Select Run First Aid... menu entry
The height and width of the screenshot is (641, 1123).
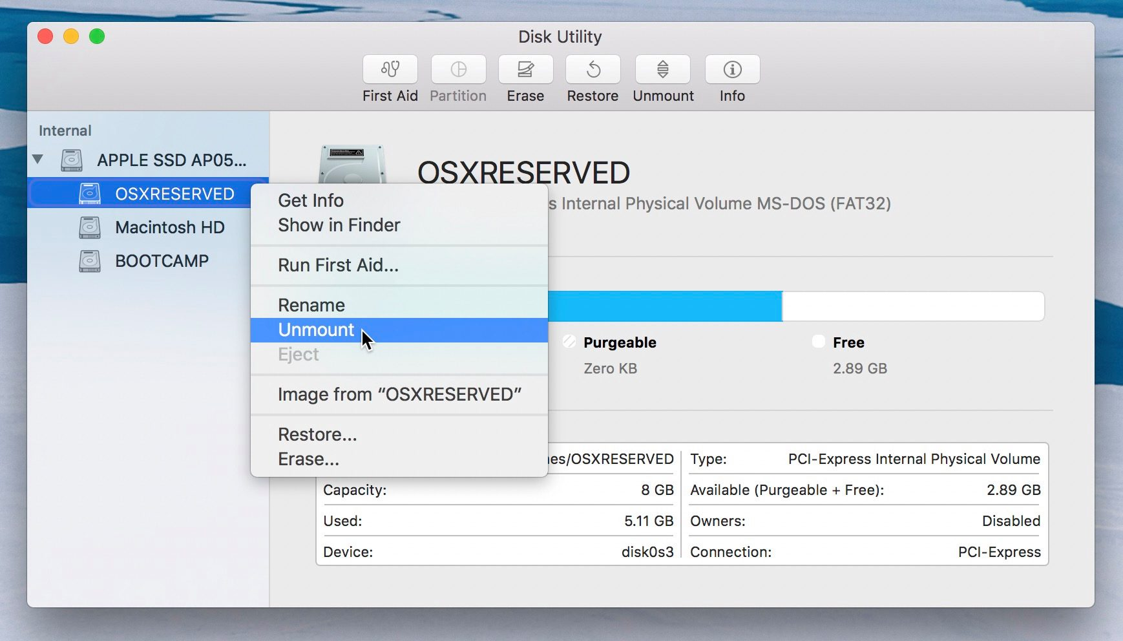click(399, 265)
